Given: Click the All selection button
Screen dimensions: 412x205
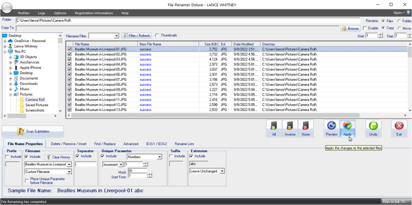Looking at the screenshot, I should coord(274,128).
